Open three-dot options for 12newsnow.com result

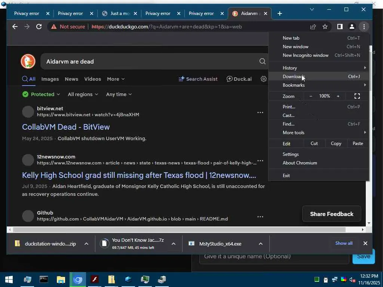coord(260,161)
